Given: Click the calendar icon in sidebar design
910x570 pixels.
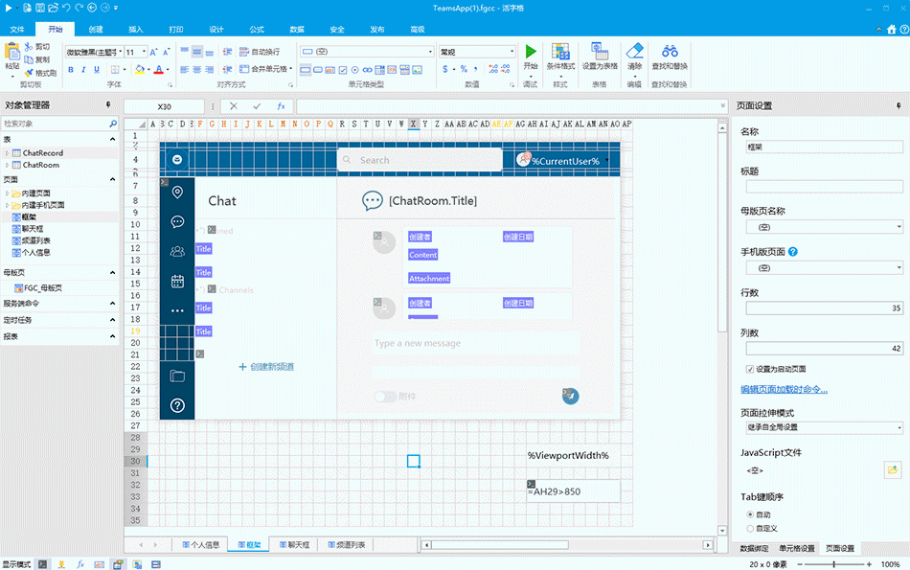Looking at the screenshot, I should (x=177, y=281).
